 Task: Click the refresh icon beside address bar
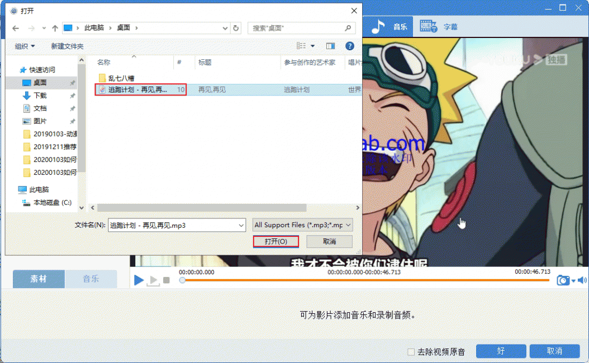pyautogui.click(x=236, y=28)
